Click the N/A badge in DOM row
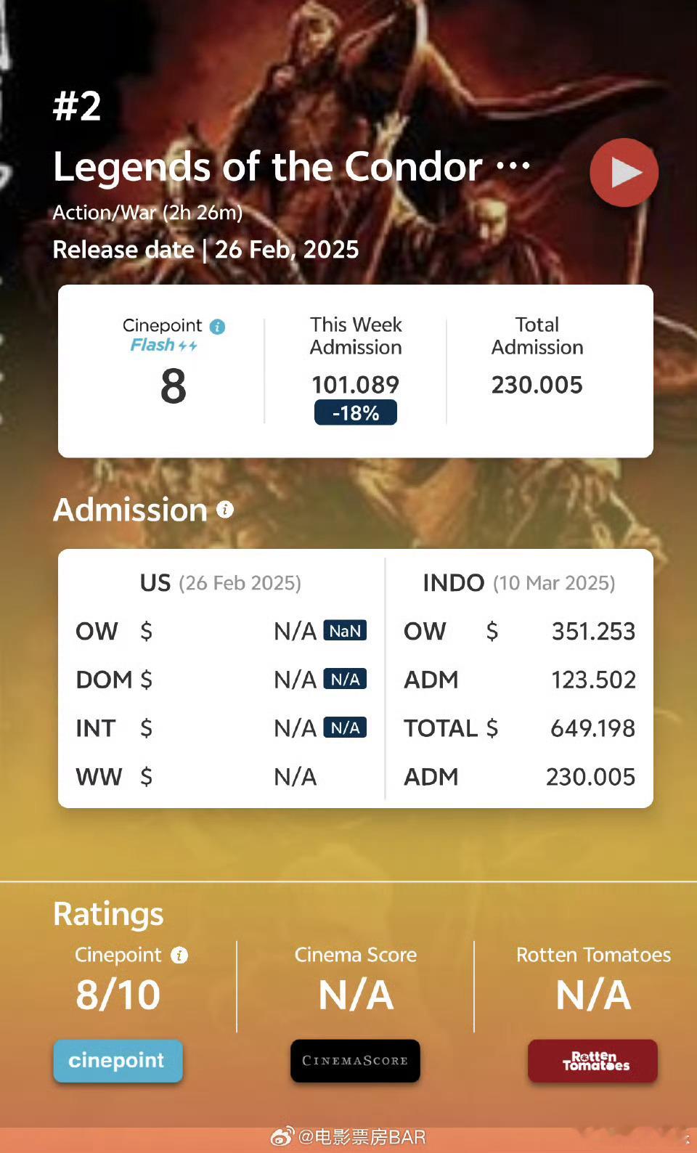 pyautogui.click(x=345, y=679)
